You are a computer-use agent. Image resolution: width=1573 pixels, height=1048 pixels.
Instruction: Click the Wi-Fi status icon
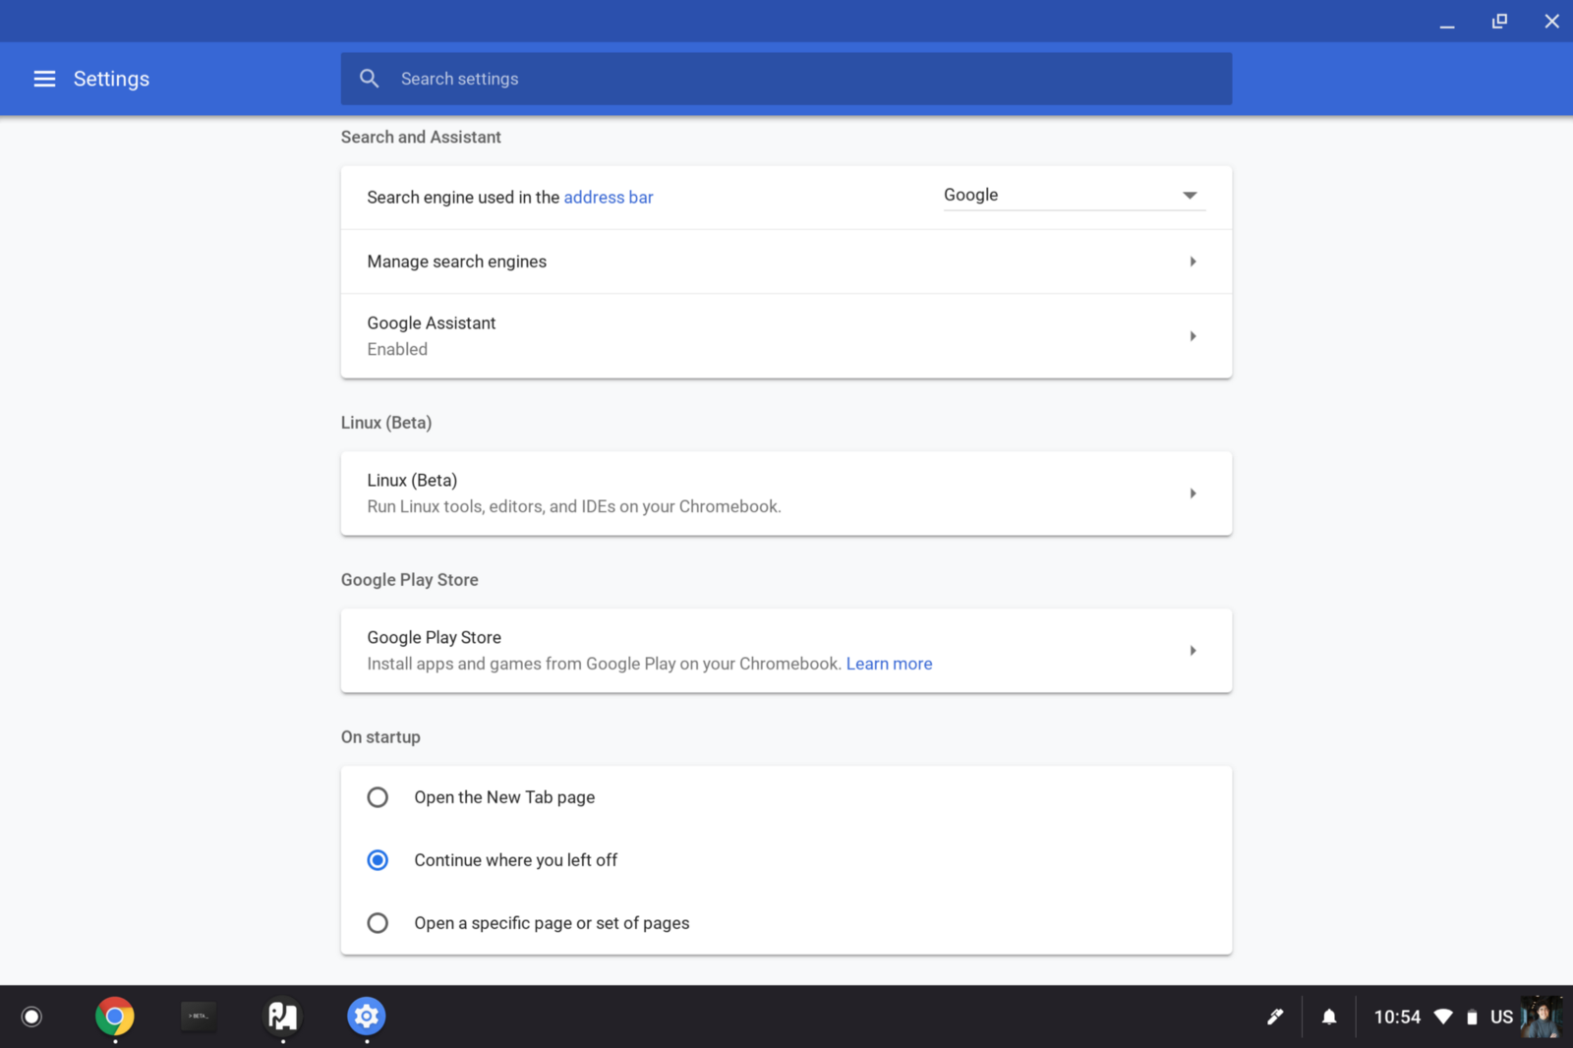click(x=1443, y=1017)
